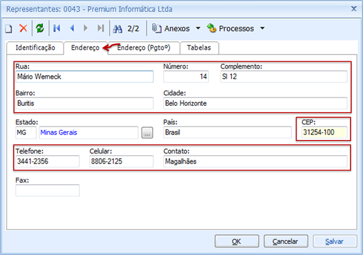Click the País field with Brasil

(x=227, y=133)
